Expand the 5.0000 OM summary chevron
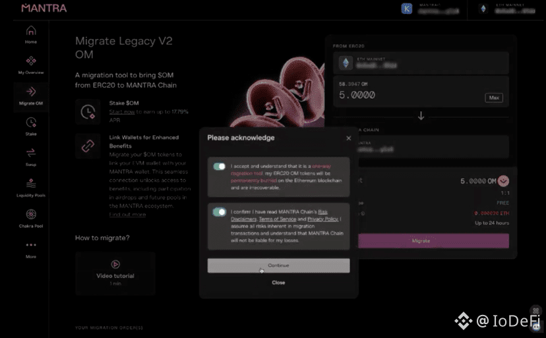The image size is (546, 338). pyautogui.click(x=503, y=181)
